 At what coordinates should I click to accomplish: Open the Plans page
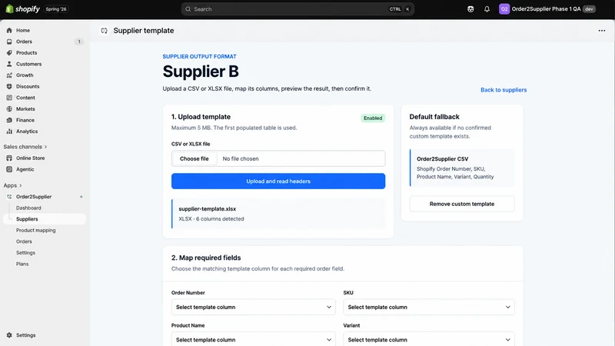pos(22,264)
